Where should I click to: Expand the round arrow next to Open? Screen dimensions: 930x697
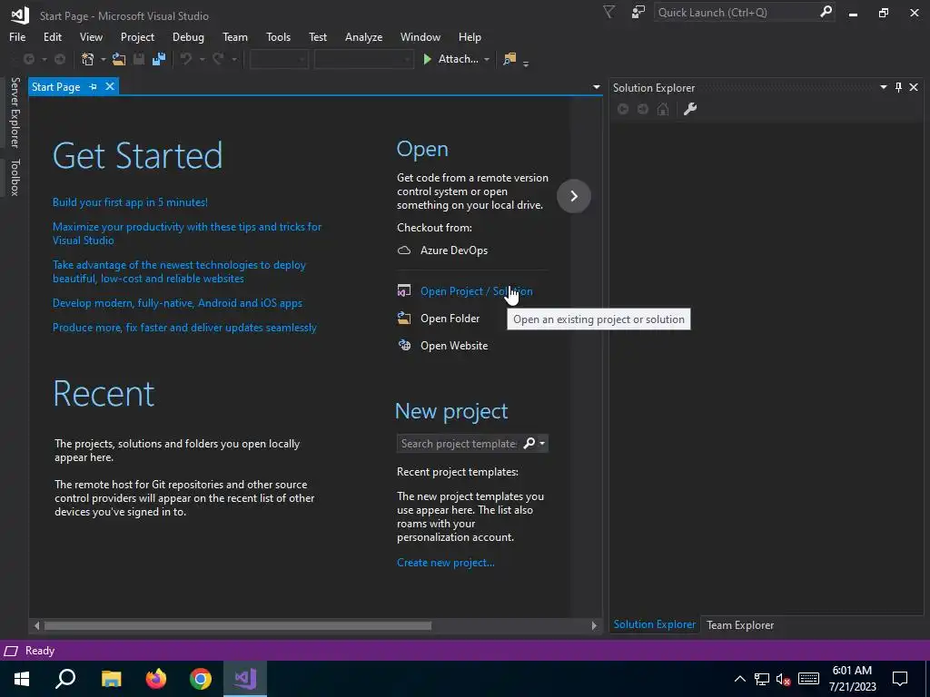[574, 196]
